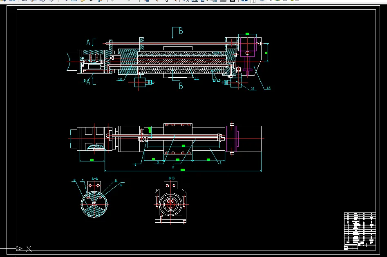Screen dimensions: 387x257
Task: Select callout number 1 in the plan view
Action: pos(220,163)
